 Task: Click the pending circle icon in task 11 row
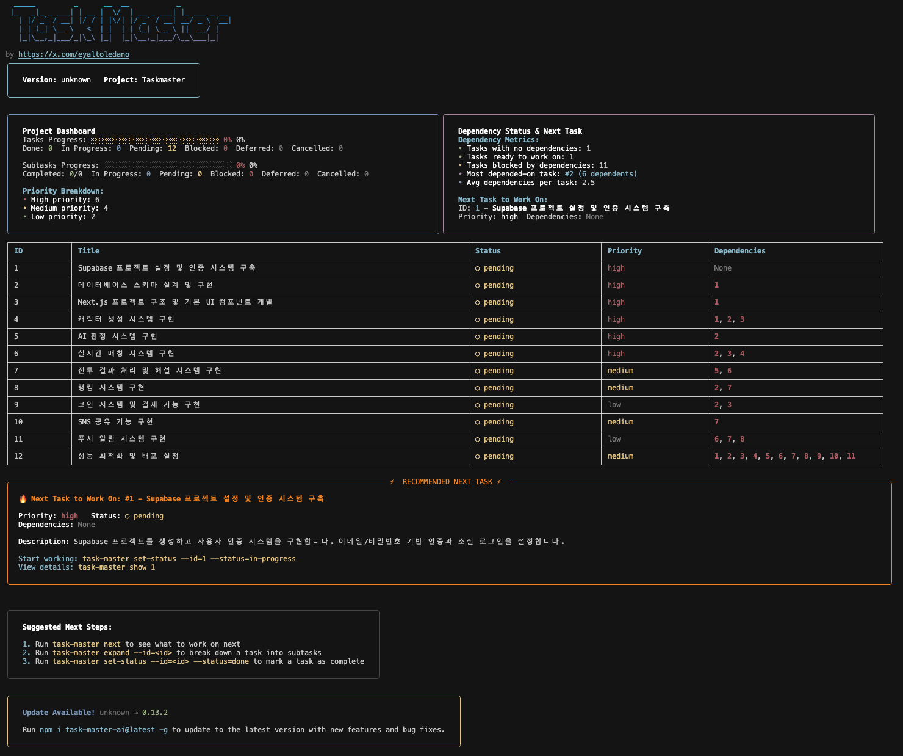[x=478, y=439]
